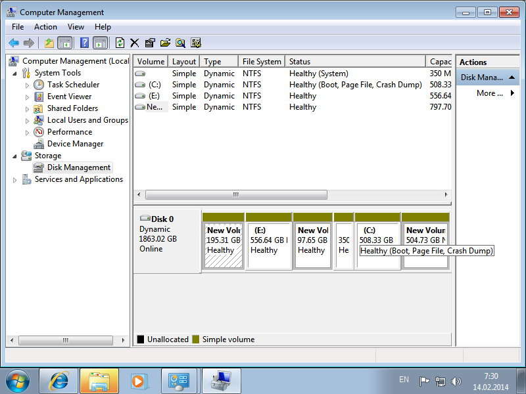Open the Action menu
526x394 pixels.
pyautogui.click(x=45, y=27)
